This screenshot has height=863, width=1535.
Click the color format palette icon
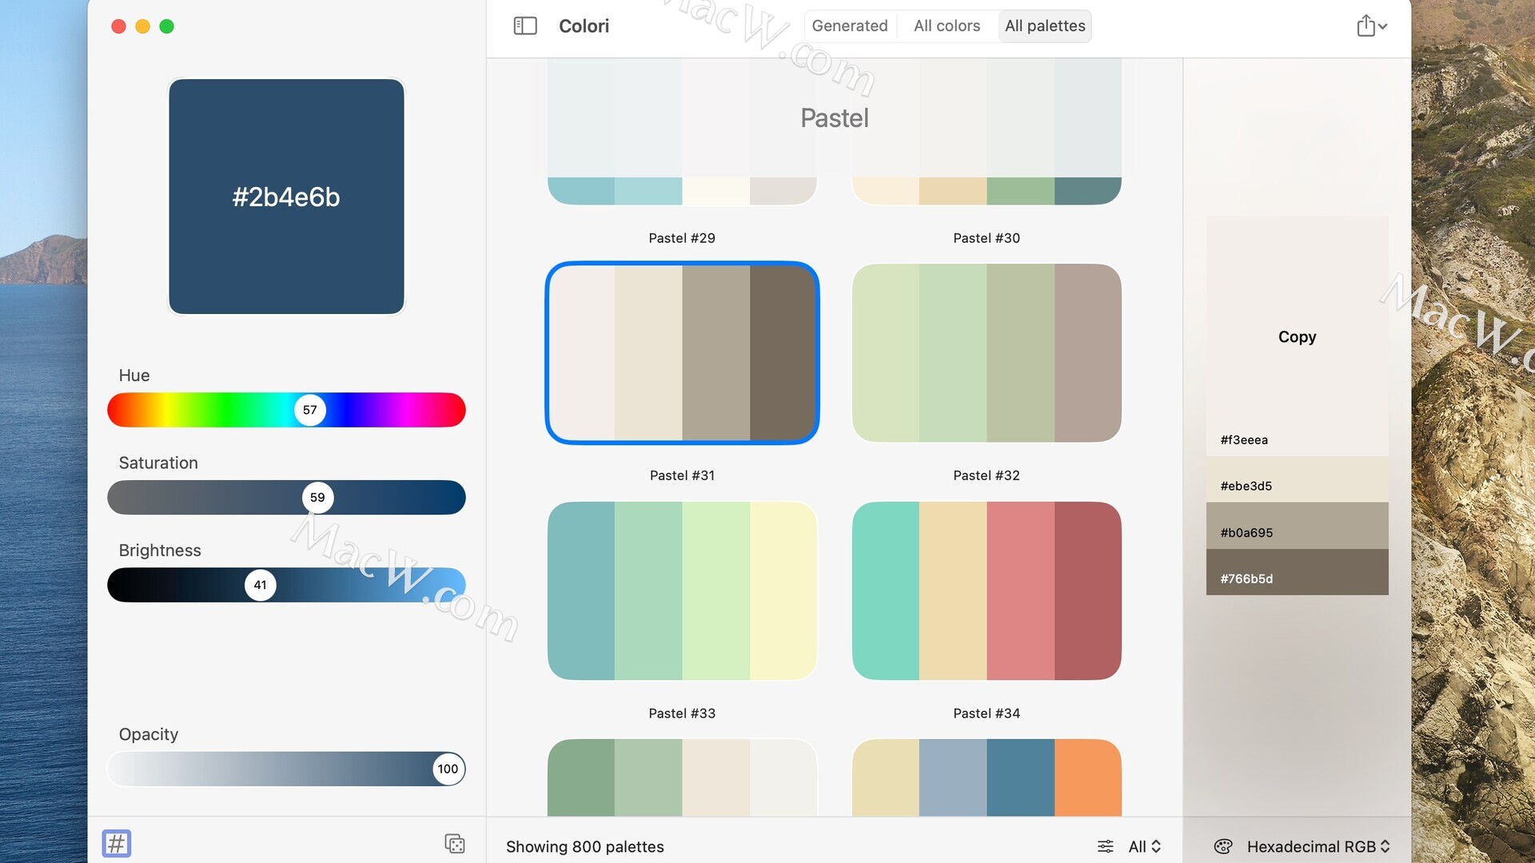point(1223,846)
